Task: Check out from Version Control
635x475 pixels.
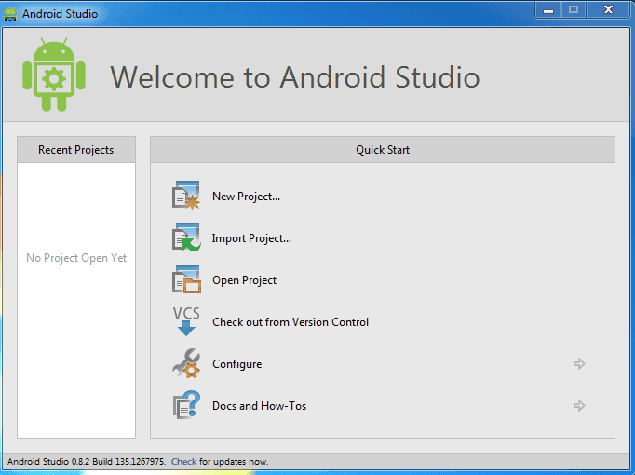Action: click(x=290, y=322)
